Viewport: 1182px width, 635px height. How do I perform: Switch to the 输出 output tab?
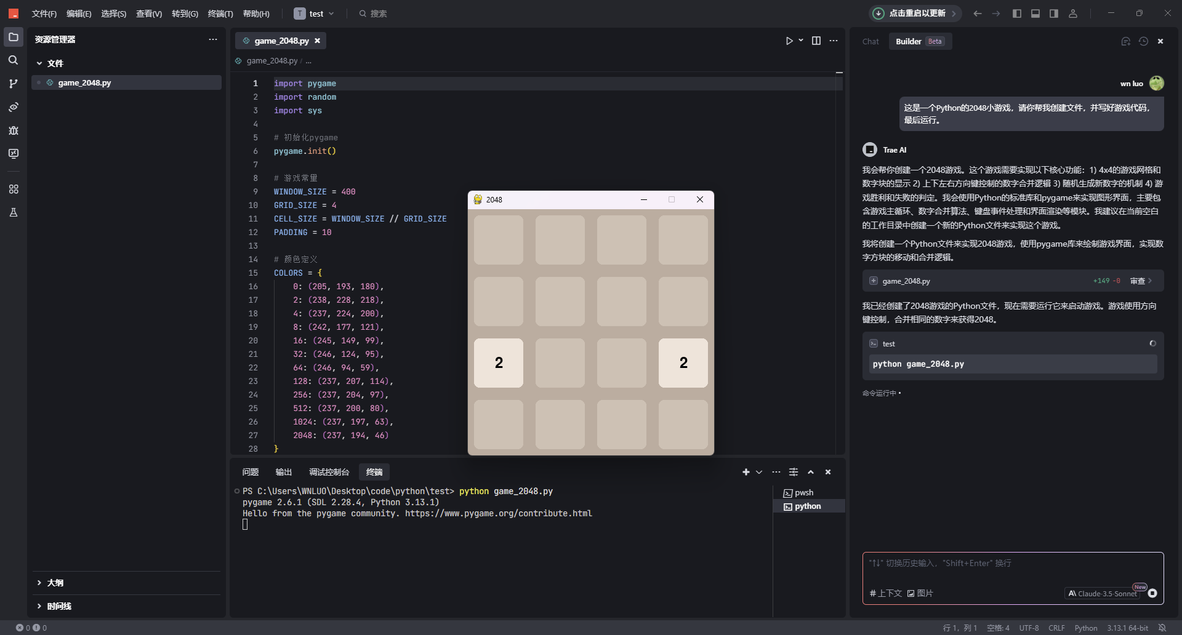coord(284,472)
